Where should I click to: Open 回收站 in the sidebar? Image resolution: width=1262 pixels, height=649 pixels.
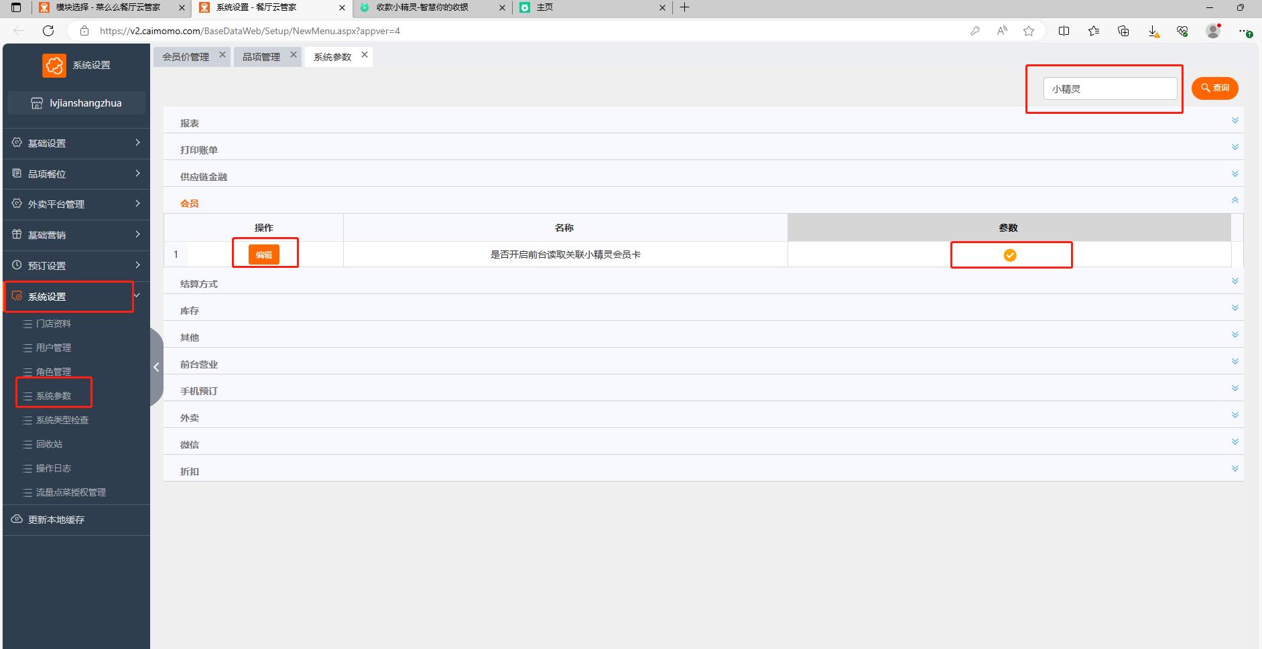(49, 444)
